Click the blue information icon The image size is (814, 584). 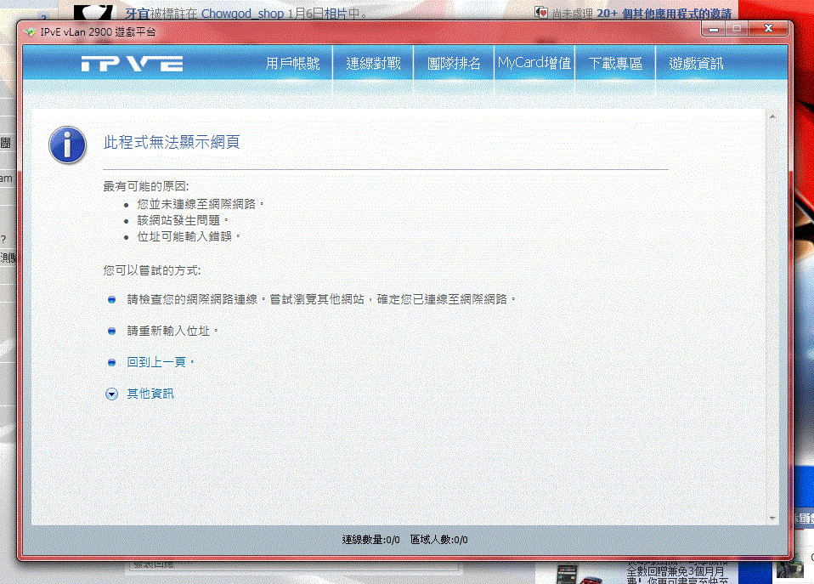(67, 145)
